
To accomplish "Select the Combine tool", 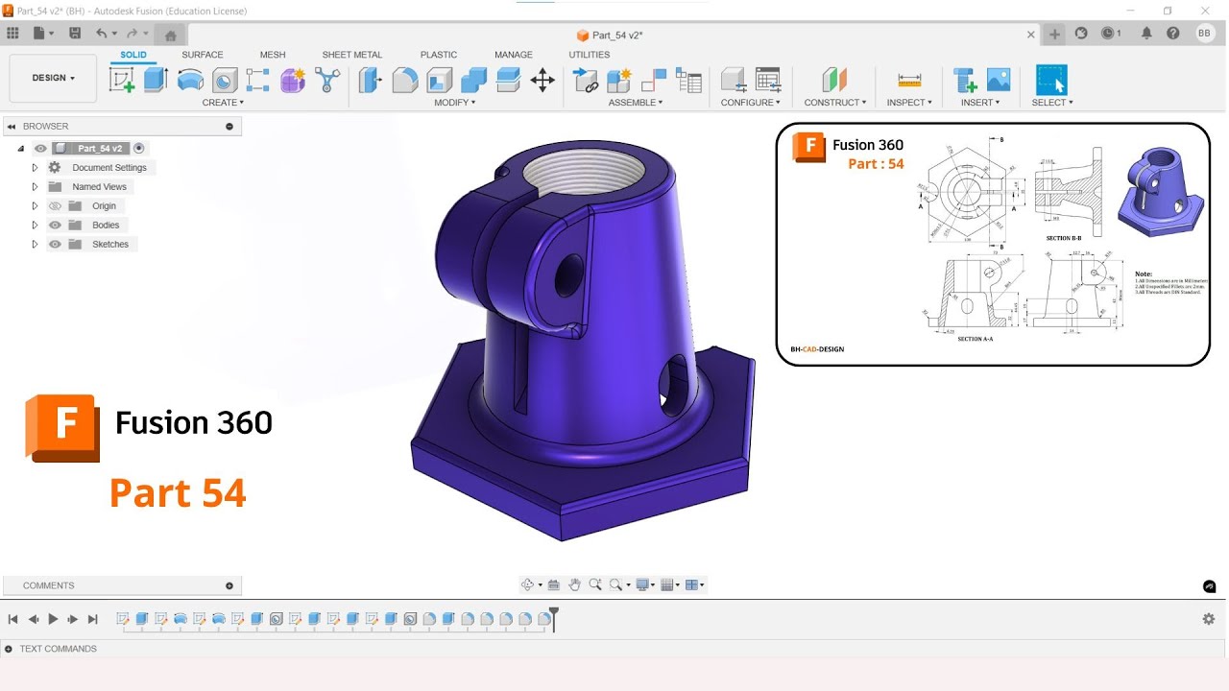I will click(x=474, y=81).
